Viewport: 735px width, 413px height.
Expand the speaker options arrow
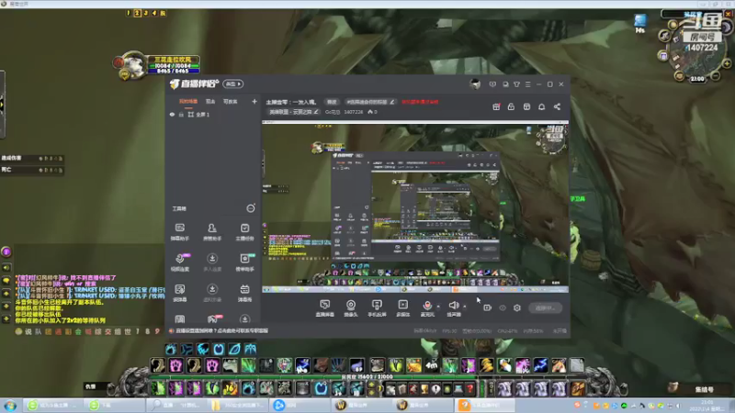(x=465, y=307)
